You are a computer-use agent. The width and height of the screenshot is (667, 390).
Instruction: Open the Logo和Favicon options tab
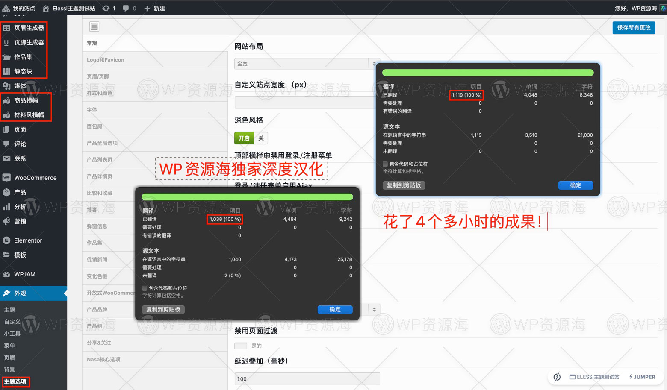[x=155, y=60]
